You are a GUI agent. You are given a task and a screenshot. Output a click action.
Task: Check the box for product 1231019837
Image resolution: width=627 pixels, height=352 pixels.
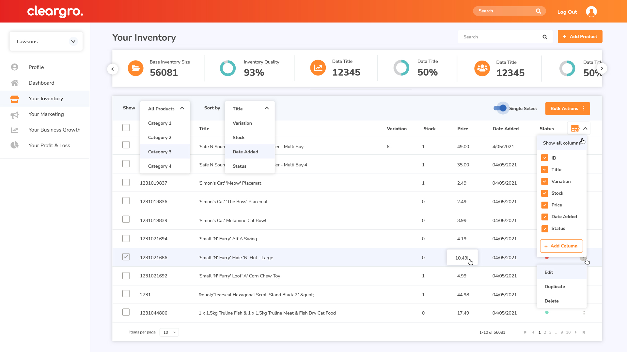[x=126, y=183]
